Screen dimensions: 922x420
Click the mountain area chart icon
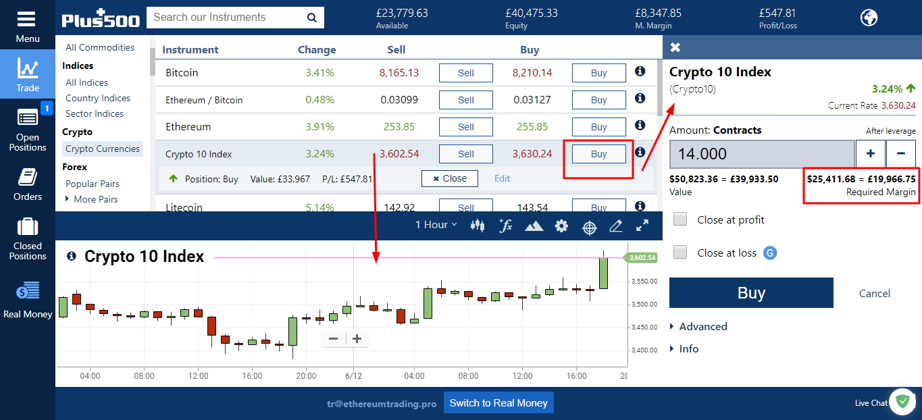pos(534,226)
